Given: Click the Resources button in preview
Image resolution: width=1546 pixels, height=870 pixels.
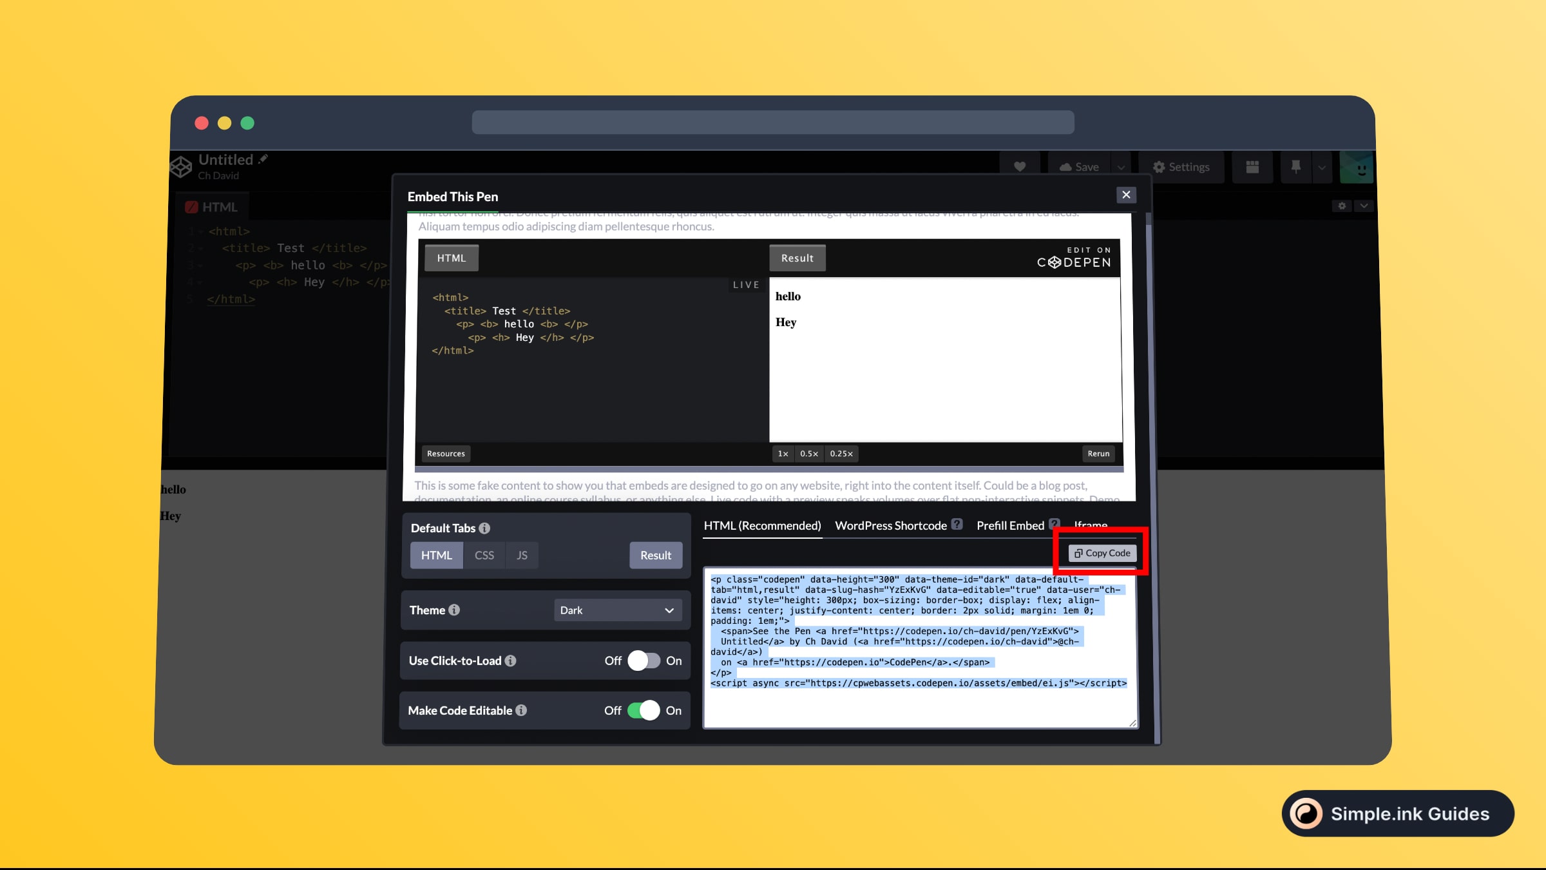Looking at the screenshot, I should (446, 454).
